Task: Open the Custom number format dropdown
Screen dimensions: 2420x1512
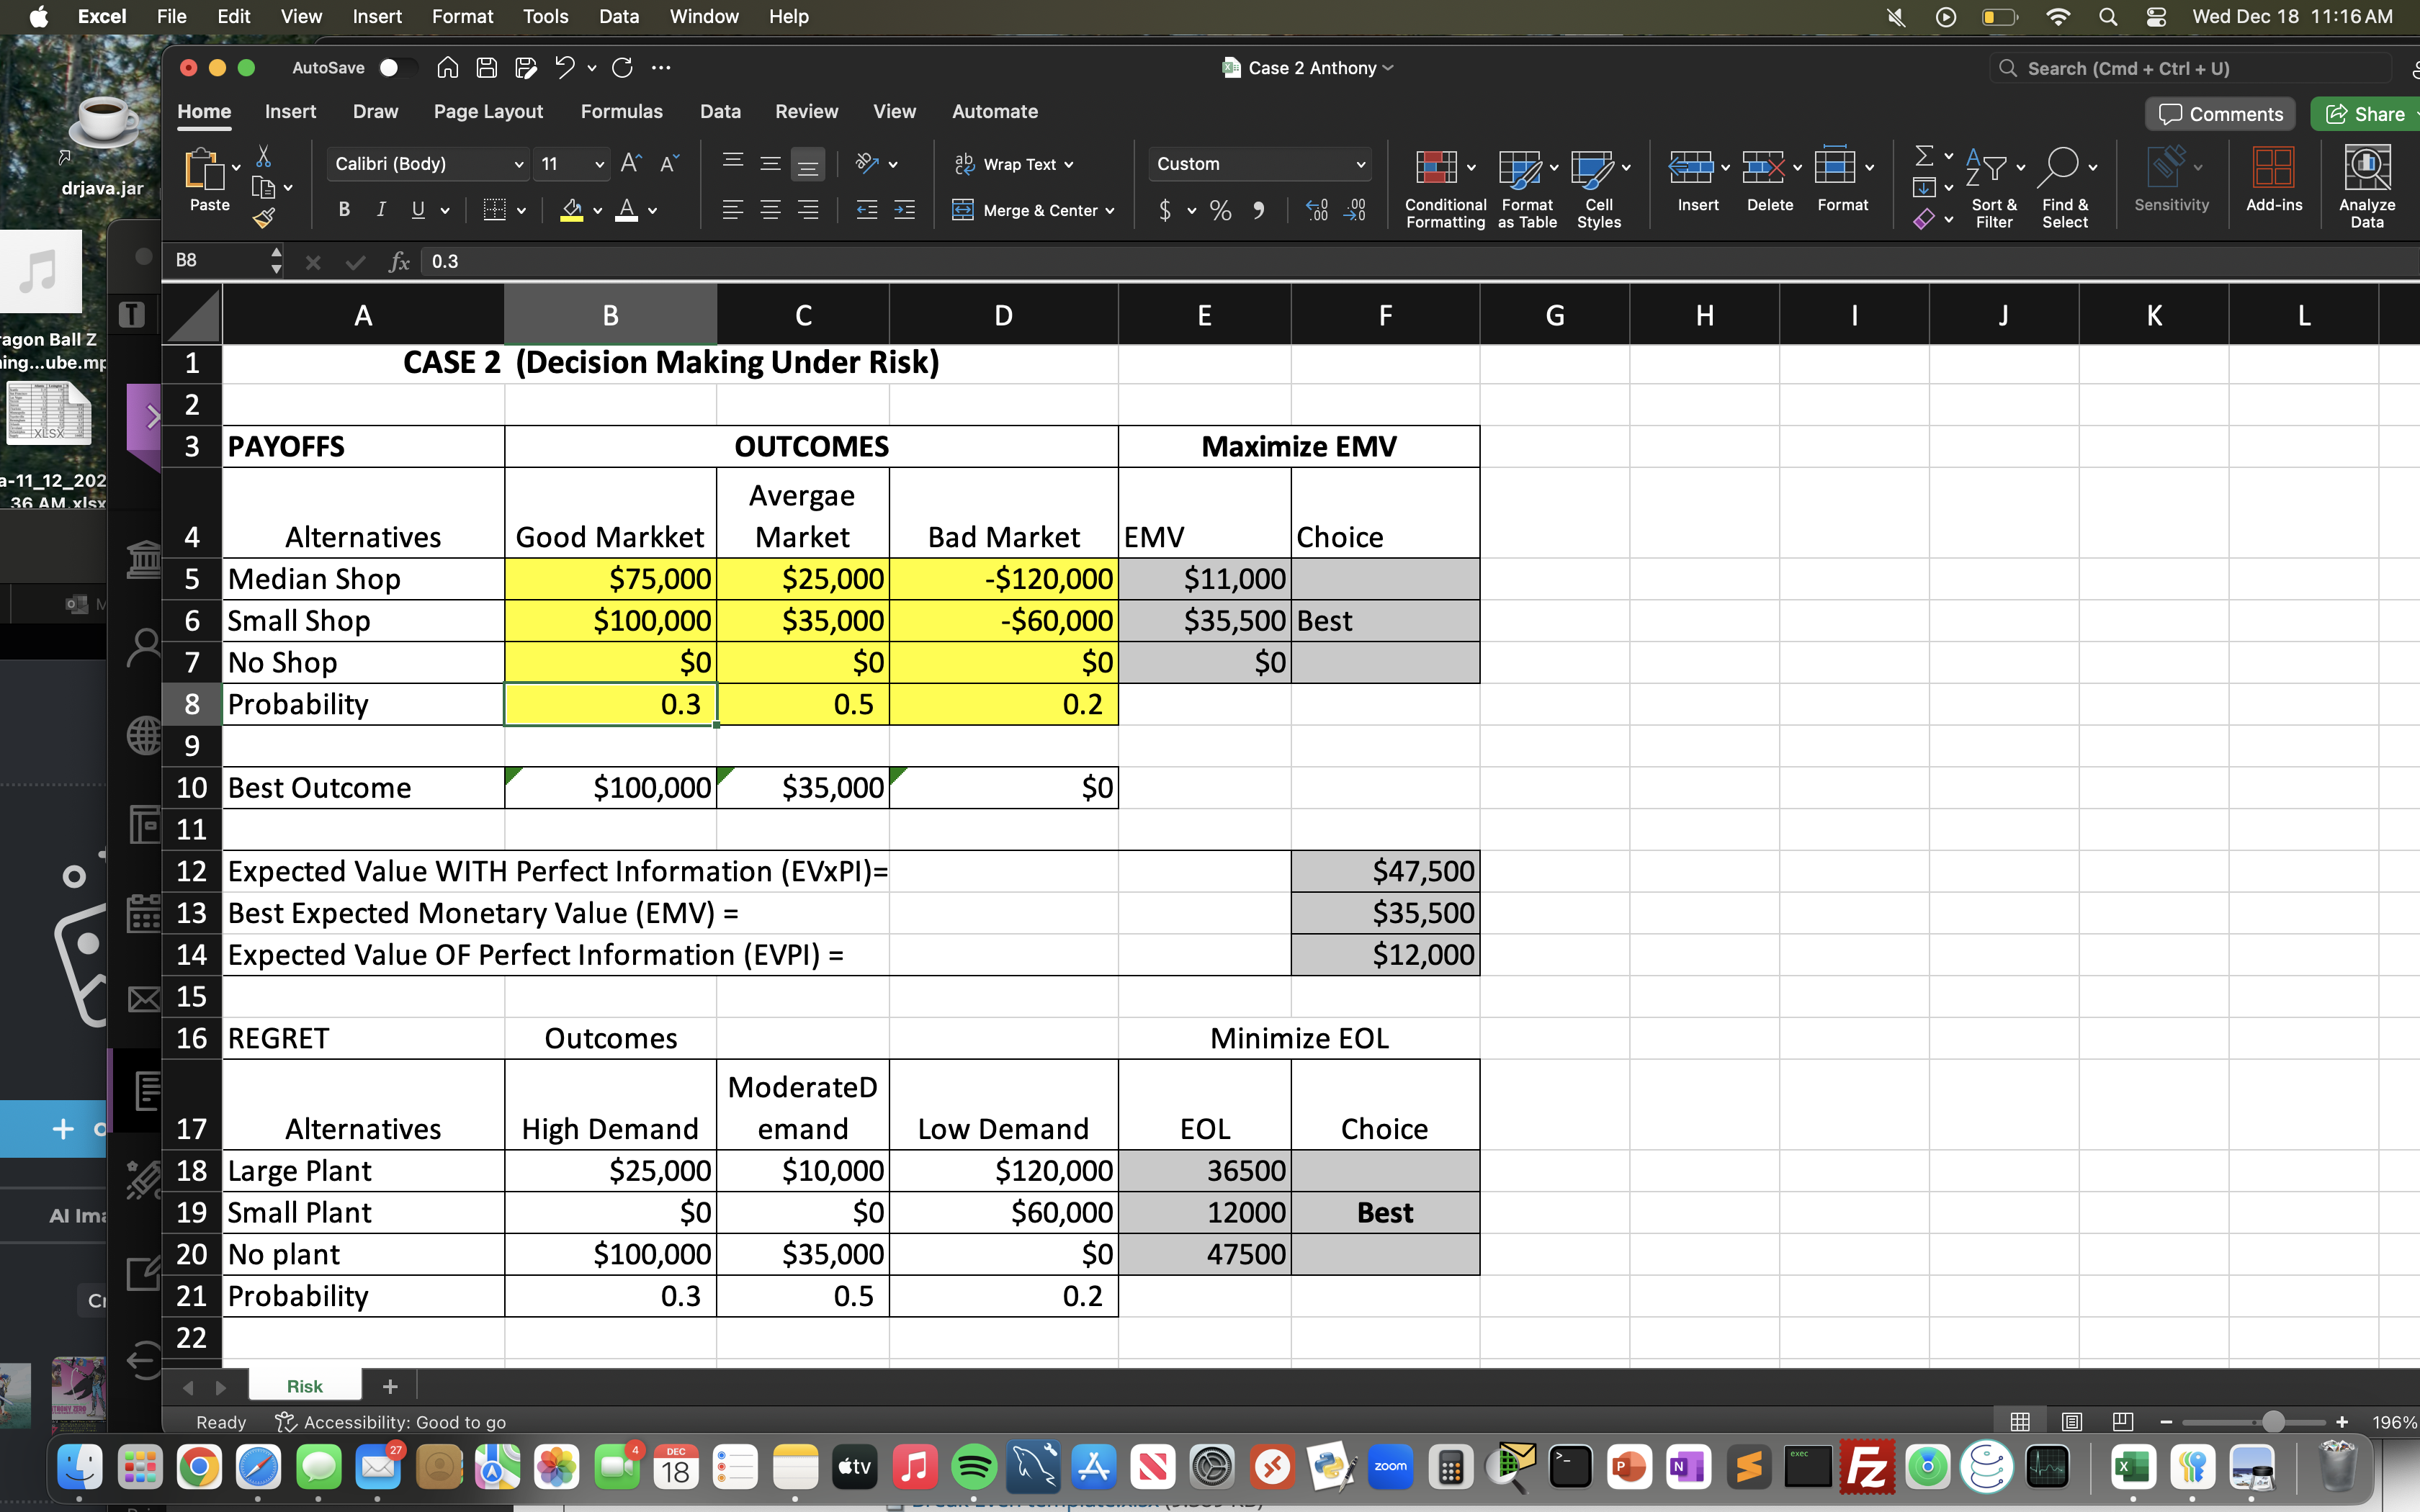Action: (x=1258, y=163)
